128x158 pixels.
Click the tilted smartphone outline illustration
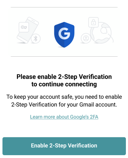click(28, 30)
